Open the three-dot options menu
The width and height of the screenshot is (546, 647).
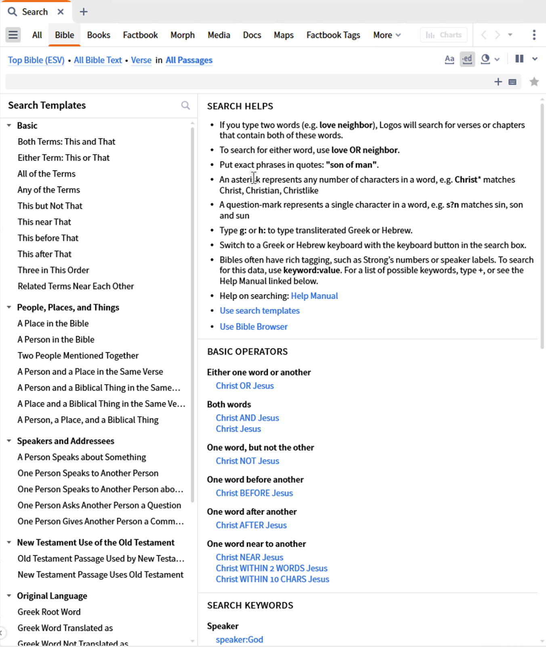534,35
